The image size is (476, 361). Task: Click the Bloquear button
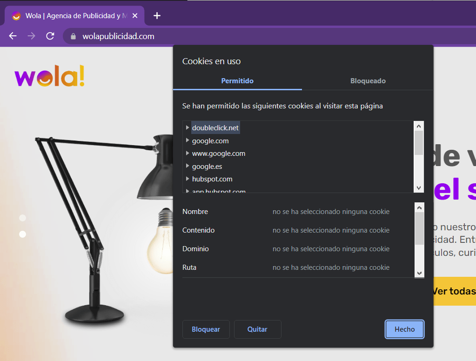206,329
